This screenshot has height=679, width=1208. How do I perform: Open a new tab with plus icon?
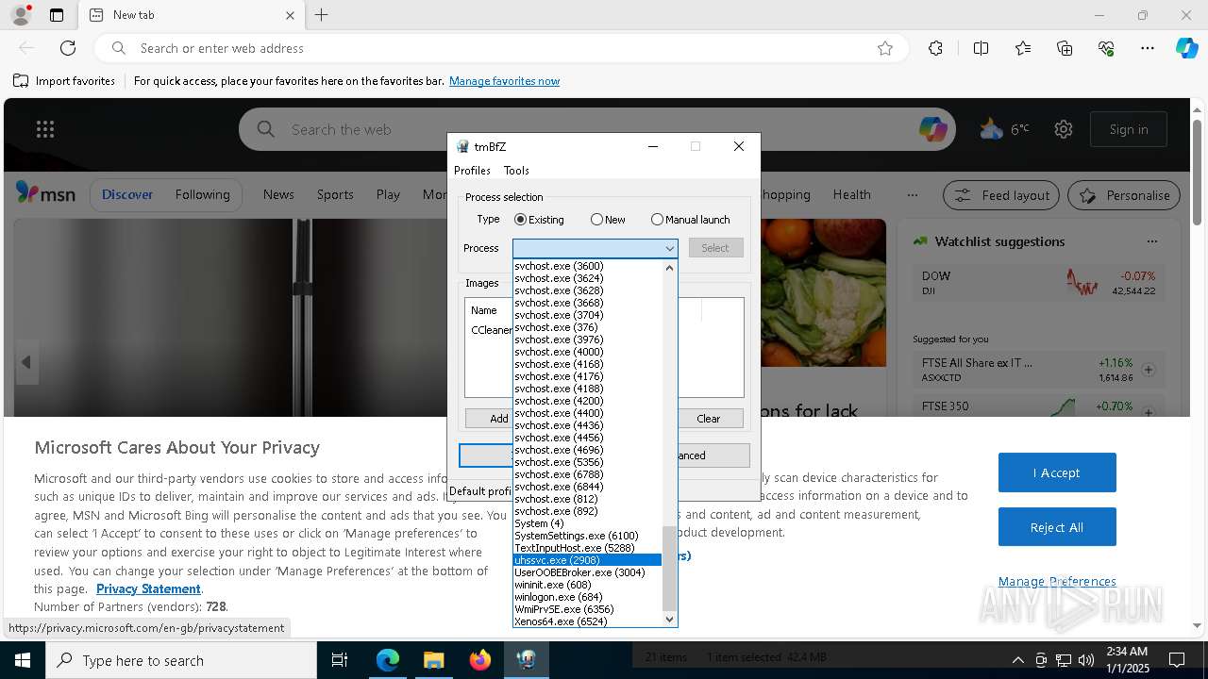coord(322,15)
